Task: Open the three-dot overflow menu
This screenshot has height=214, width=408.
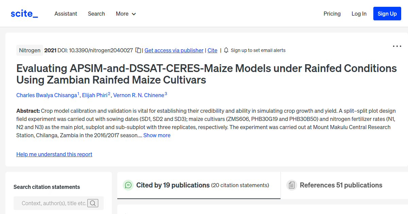Action: click(397, 46)
